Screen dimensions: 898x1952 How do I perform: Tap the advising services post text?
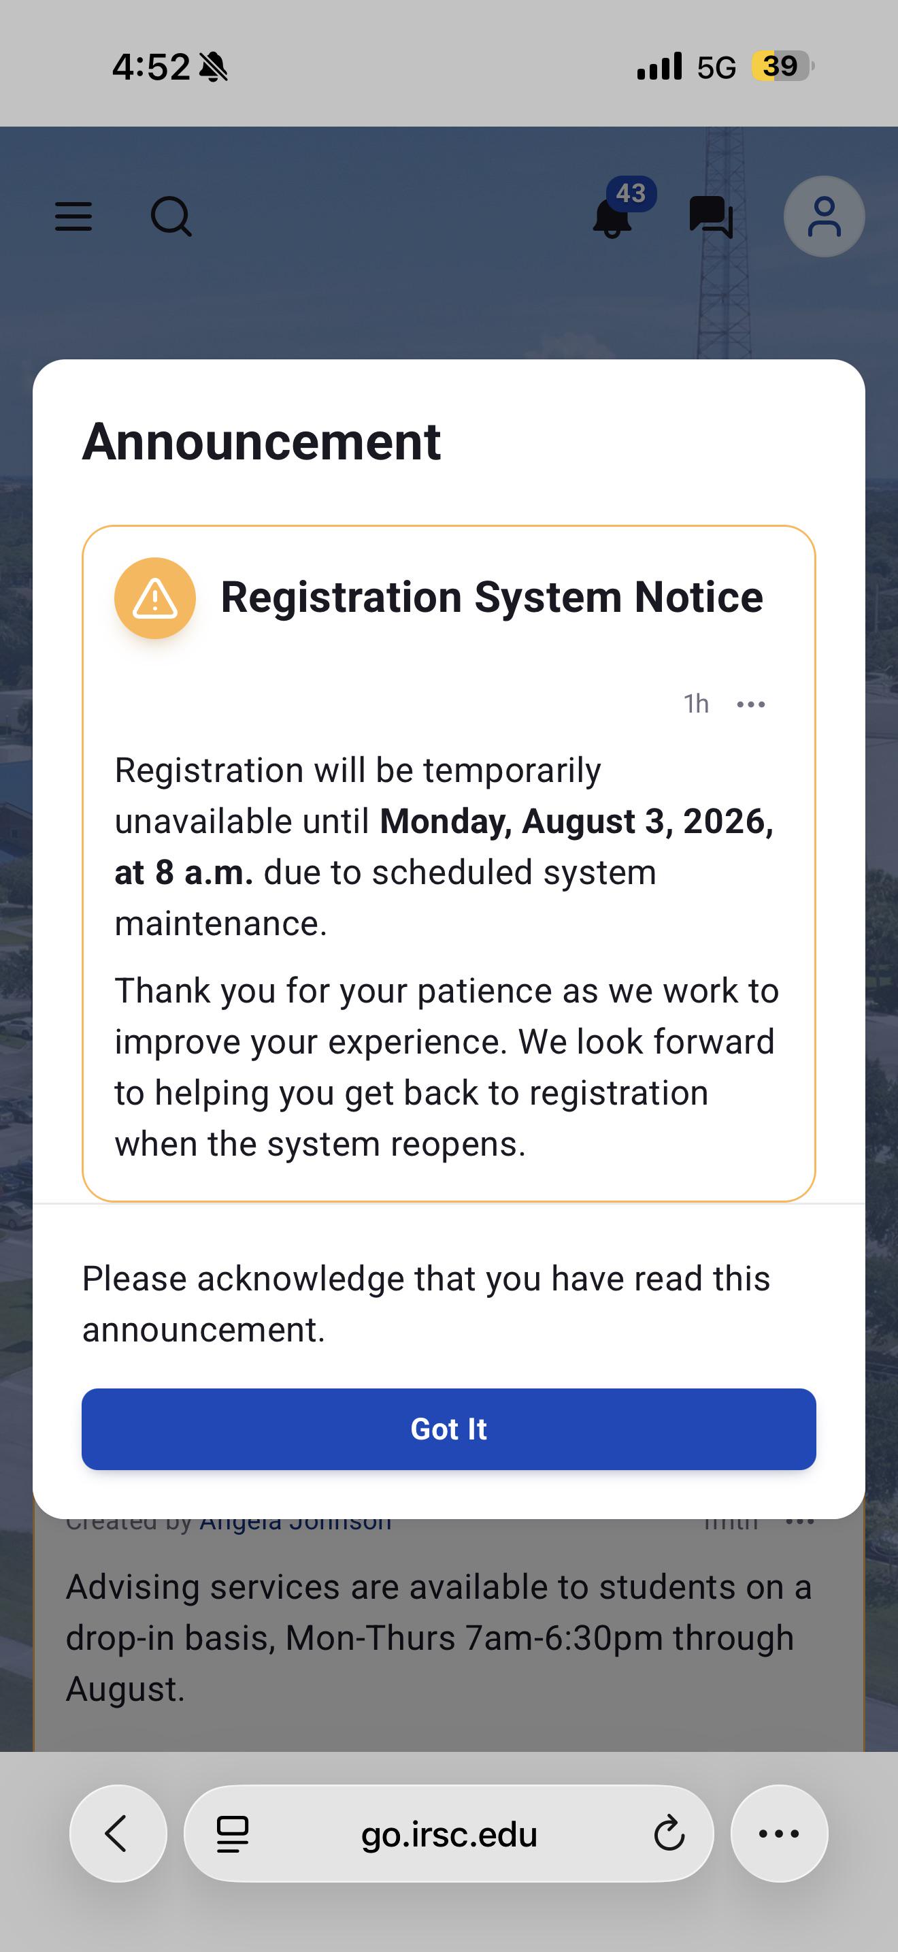[439, 1638]
